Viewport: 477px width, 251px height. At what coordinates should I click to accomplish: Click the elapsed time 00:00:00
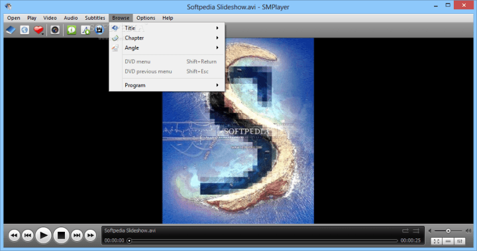point(115,240)
